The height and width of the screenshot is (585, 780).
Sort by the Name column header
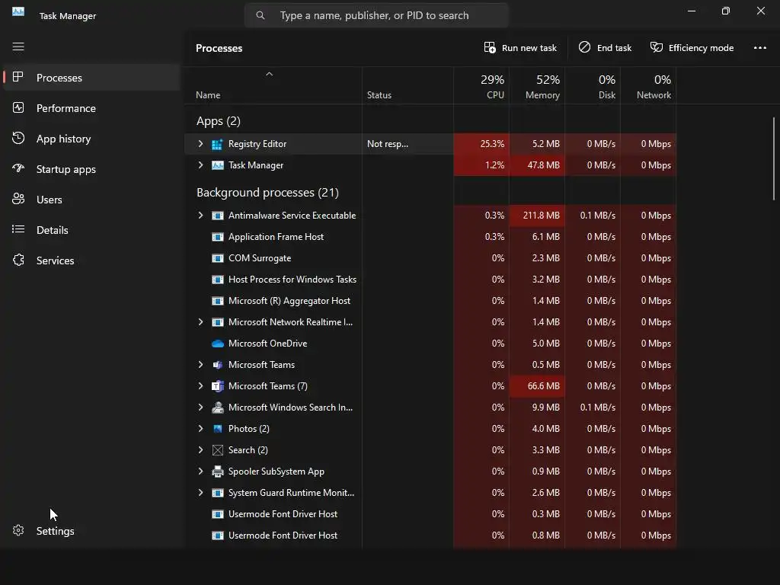[273, 86]
